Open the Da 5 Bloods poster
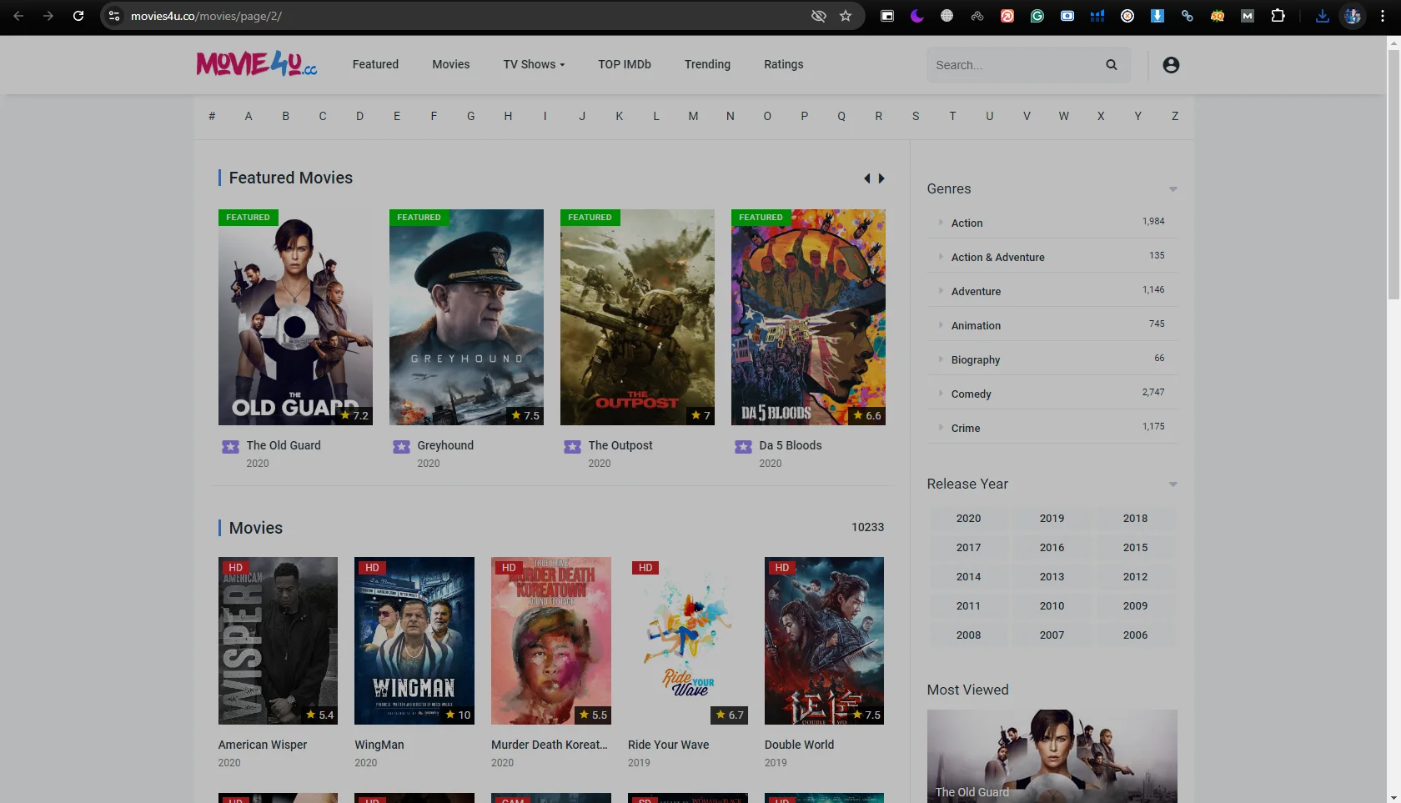The image size is (1401, 803). [x=808, y=317]
